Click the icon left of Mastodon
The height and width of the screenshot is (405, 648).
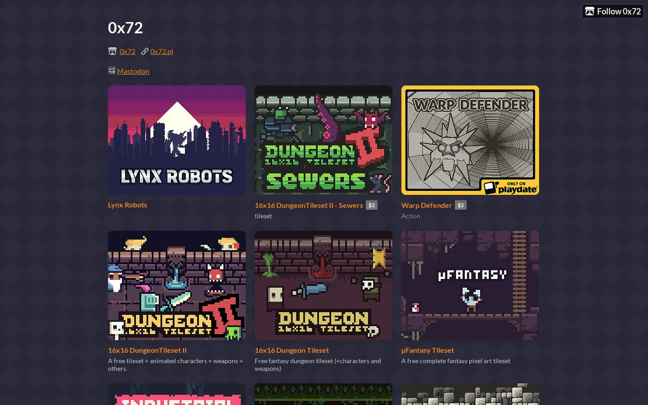(112, 70)
